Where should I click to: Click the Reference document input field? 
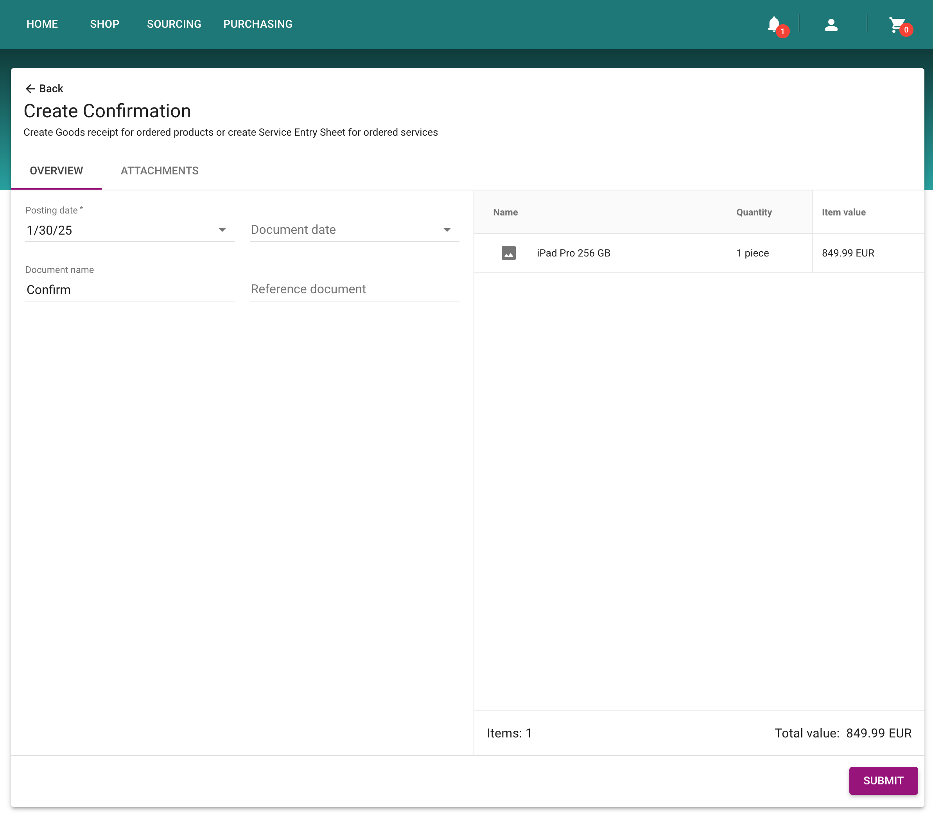coord(354,289)
